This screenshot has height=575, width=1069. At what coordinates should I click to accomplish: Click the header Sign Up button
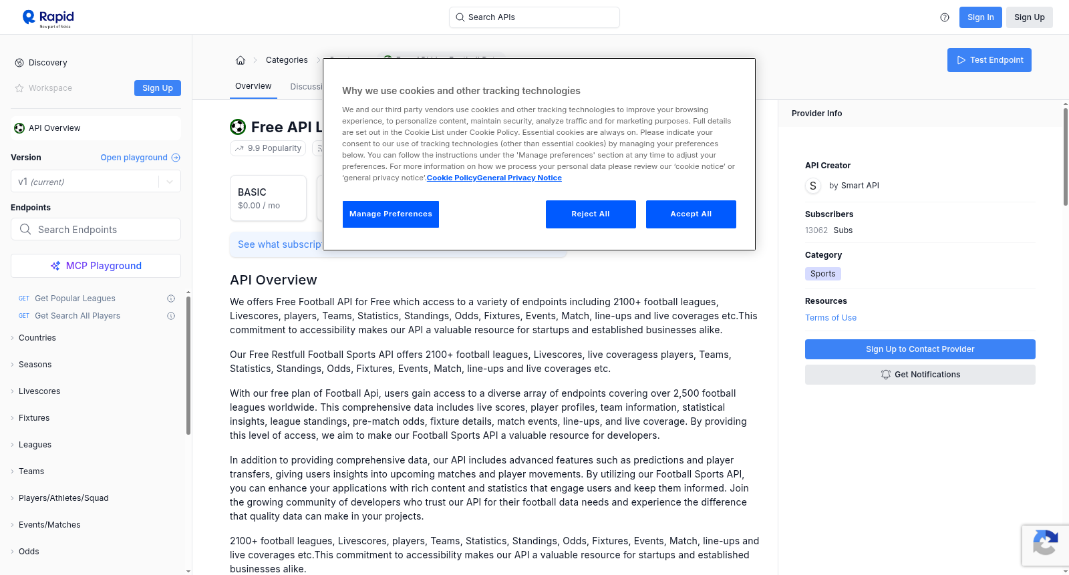tap(1030, 17)
